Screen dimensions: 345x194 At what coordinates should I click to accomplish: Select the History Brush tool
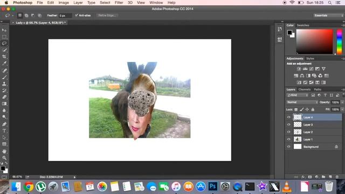[x=4, y=91]
